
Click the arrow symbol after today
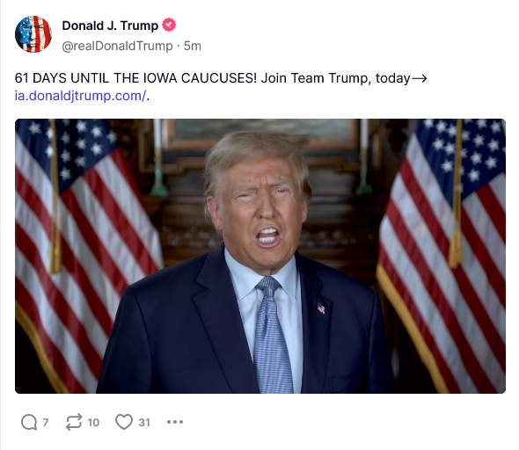click(x=419, y=79)
